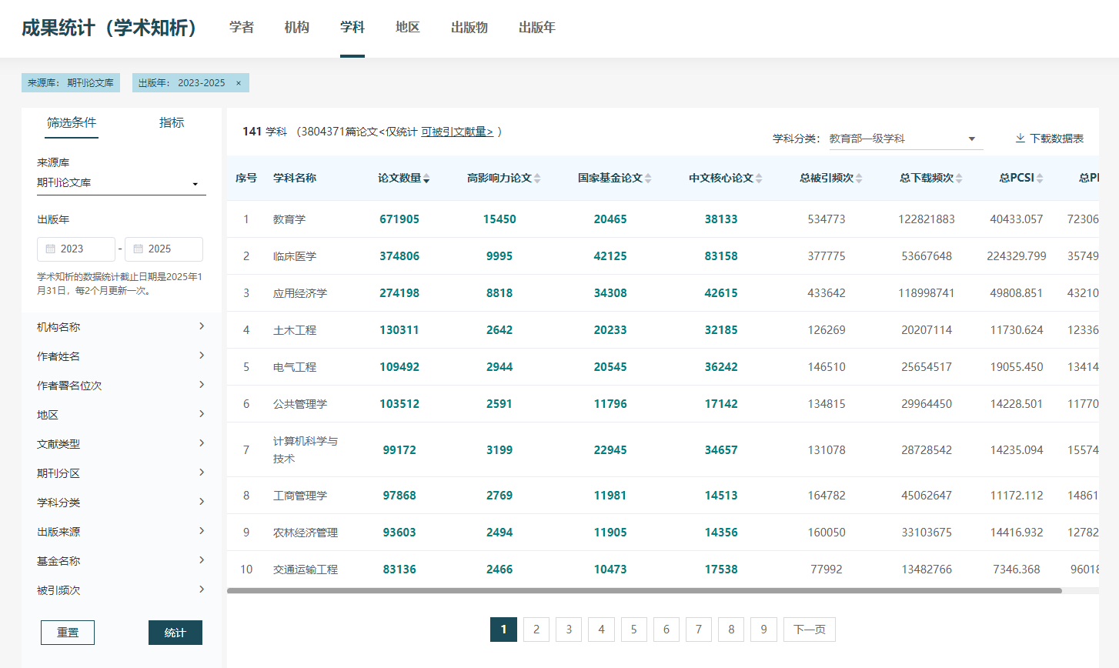
Task: Expand the 作者姓名 filter
Action: click(x=122, y=356)
